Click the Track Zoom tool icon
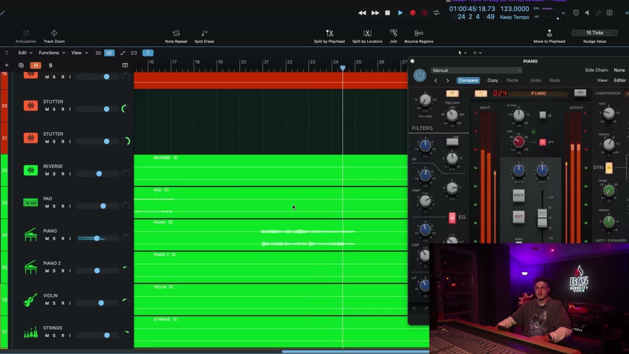The width and height of the screenshot is (629, 354). (x=54, y=33)
